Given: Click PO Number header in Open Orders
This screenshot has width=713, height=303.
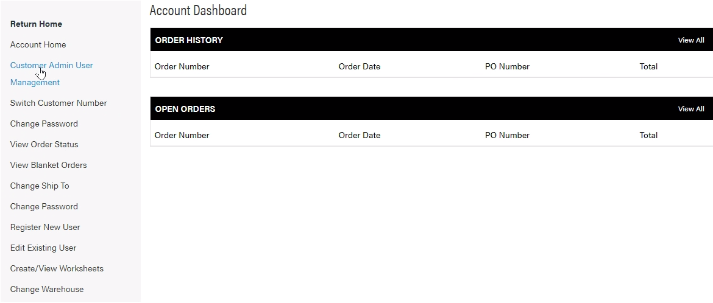Looking at the screenshot, I should [x=507, y=135].
